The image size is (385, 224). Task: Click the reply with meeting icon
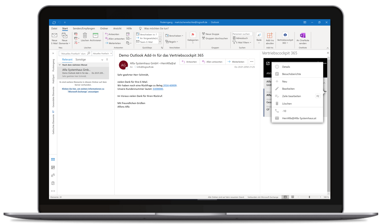point(128,34)
